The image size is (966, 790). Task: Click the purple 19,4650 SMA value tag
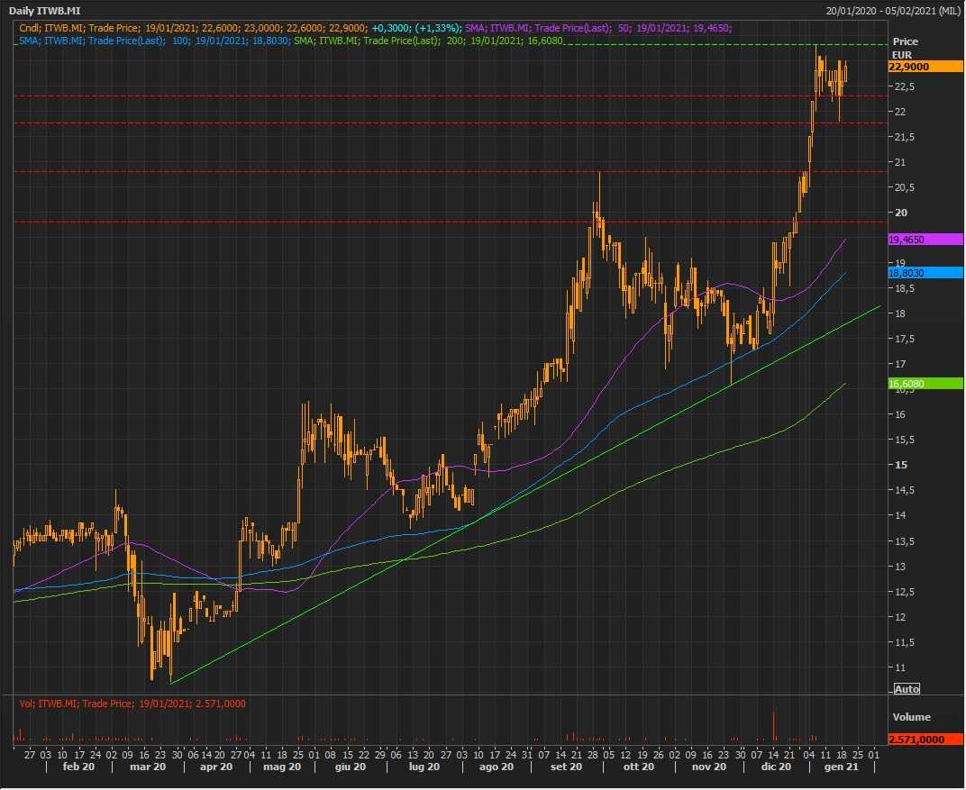click(x=925, y=240)
